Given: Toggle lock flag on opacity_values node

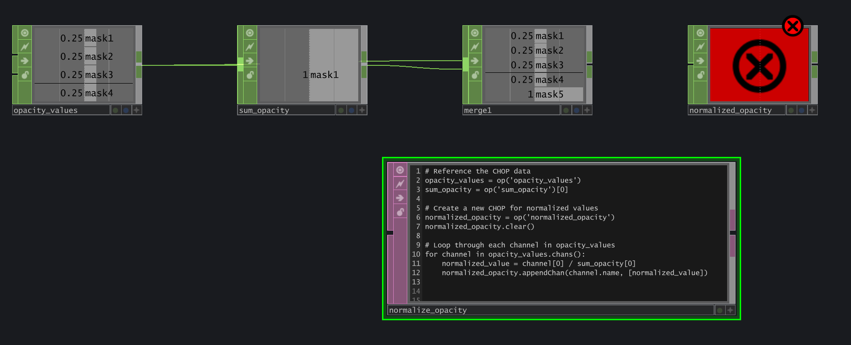Looking at the screenshot, I should click(x=25, y=75).
